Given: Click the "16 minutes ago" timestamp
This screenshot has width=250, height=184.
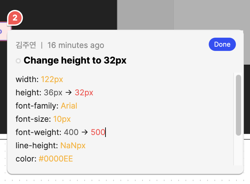Looking at the screenshot, I should pos(76,45).
